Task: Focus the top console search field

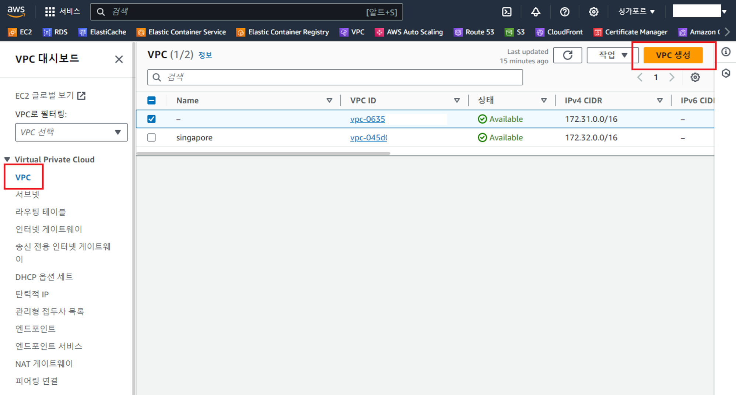Action: pos(246,12)
